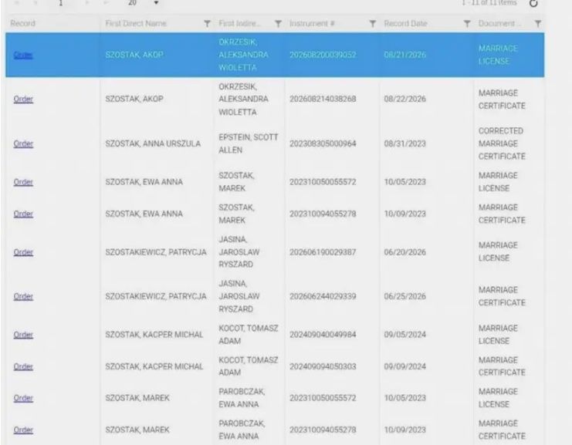
Task: Sort by First Direct Name header
Action: tap(136, 24)
